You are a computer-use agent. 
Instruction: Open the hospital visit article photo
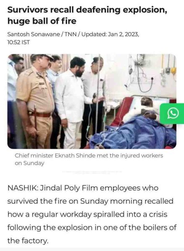tap(92, 101)
